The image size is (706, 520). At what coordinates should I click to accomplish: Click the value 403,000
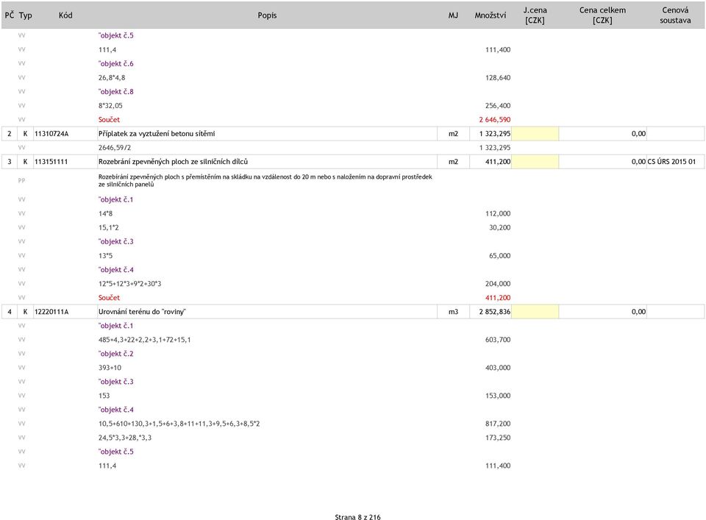coord(498,367)
